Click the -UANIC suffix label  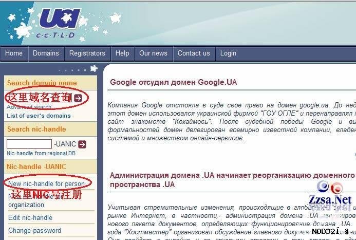click(65, 144)
